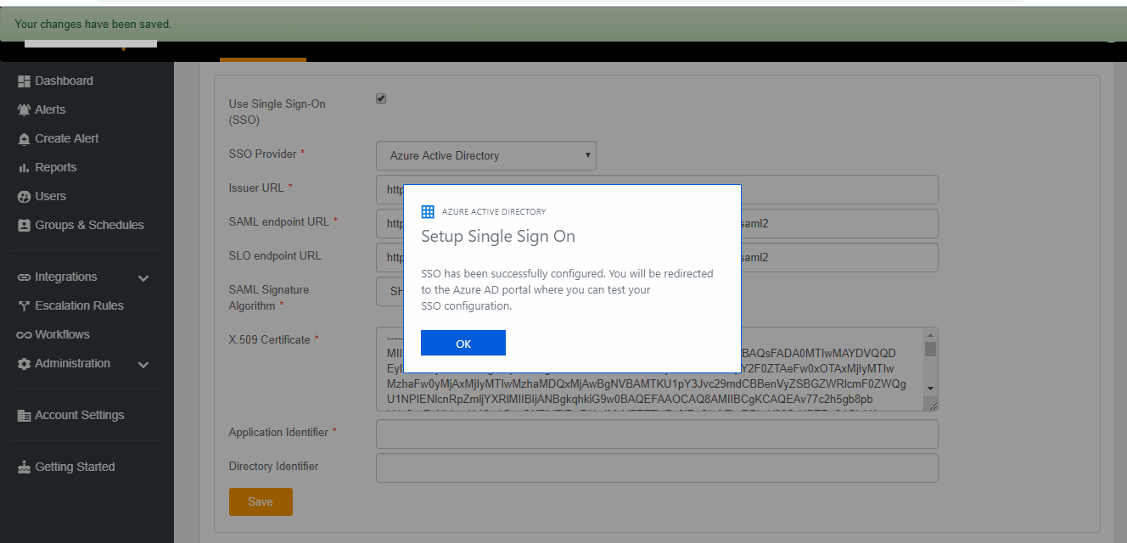Image resolution: width=1127 pixels, height=543 pixels.
Task: Click the Alerts siren icon
Action: 24,110
